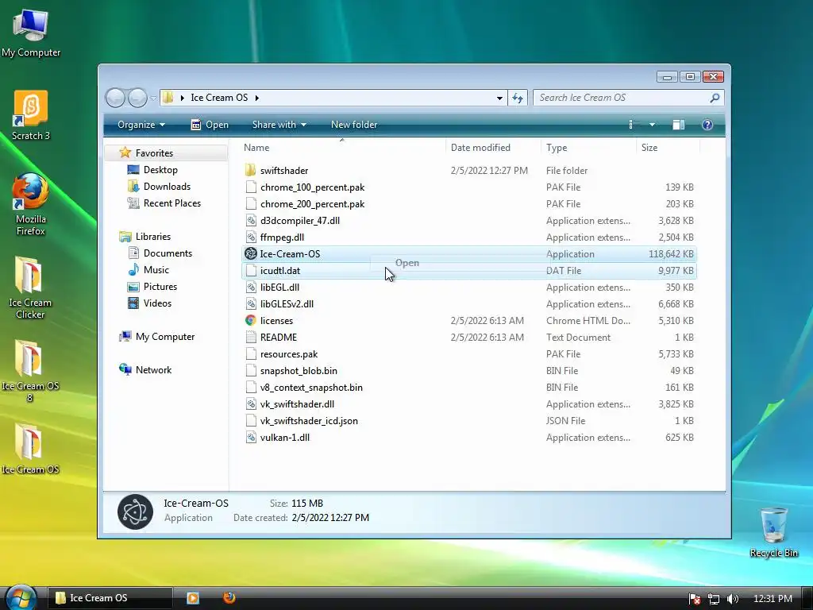Sort by the Date modified column
This screenshot has height=610, width=813.
(x=492, y=147)
